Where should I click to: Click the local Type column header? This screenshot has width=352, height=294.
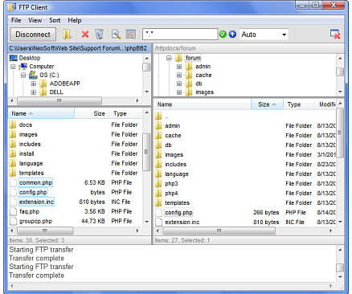coord(125,113)
